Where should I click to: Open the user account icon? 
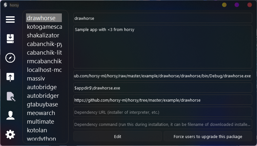coord(10,115)
